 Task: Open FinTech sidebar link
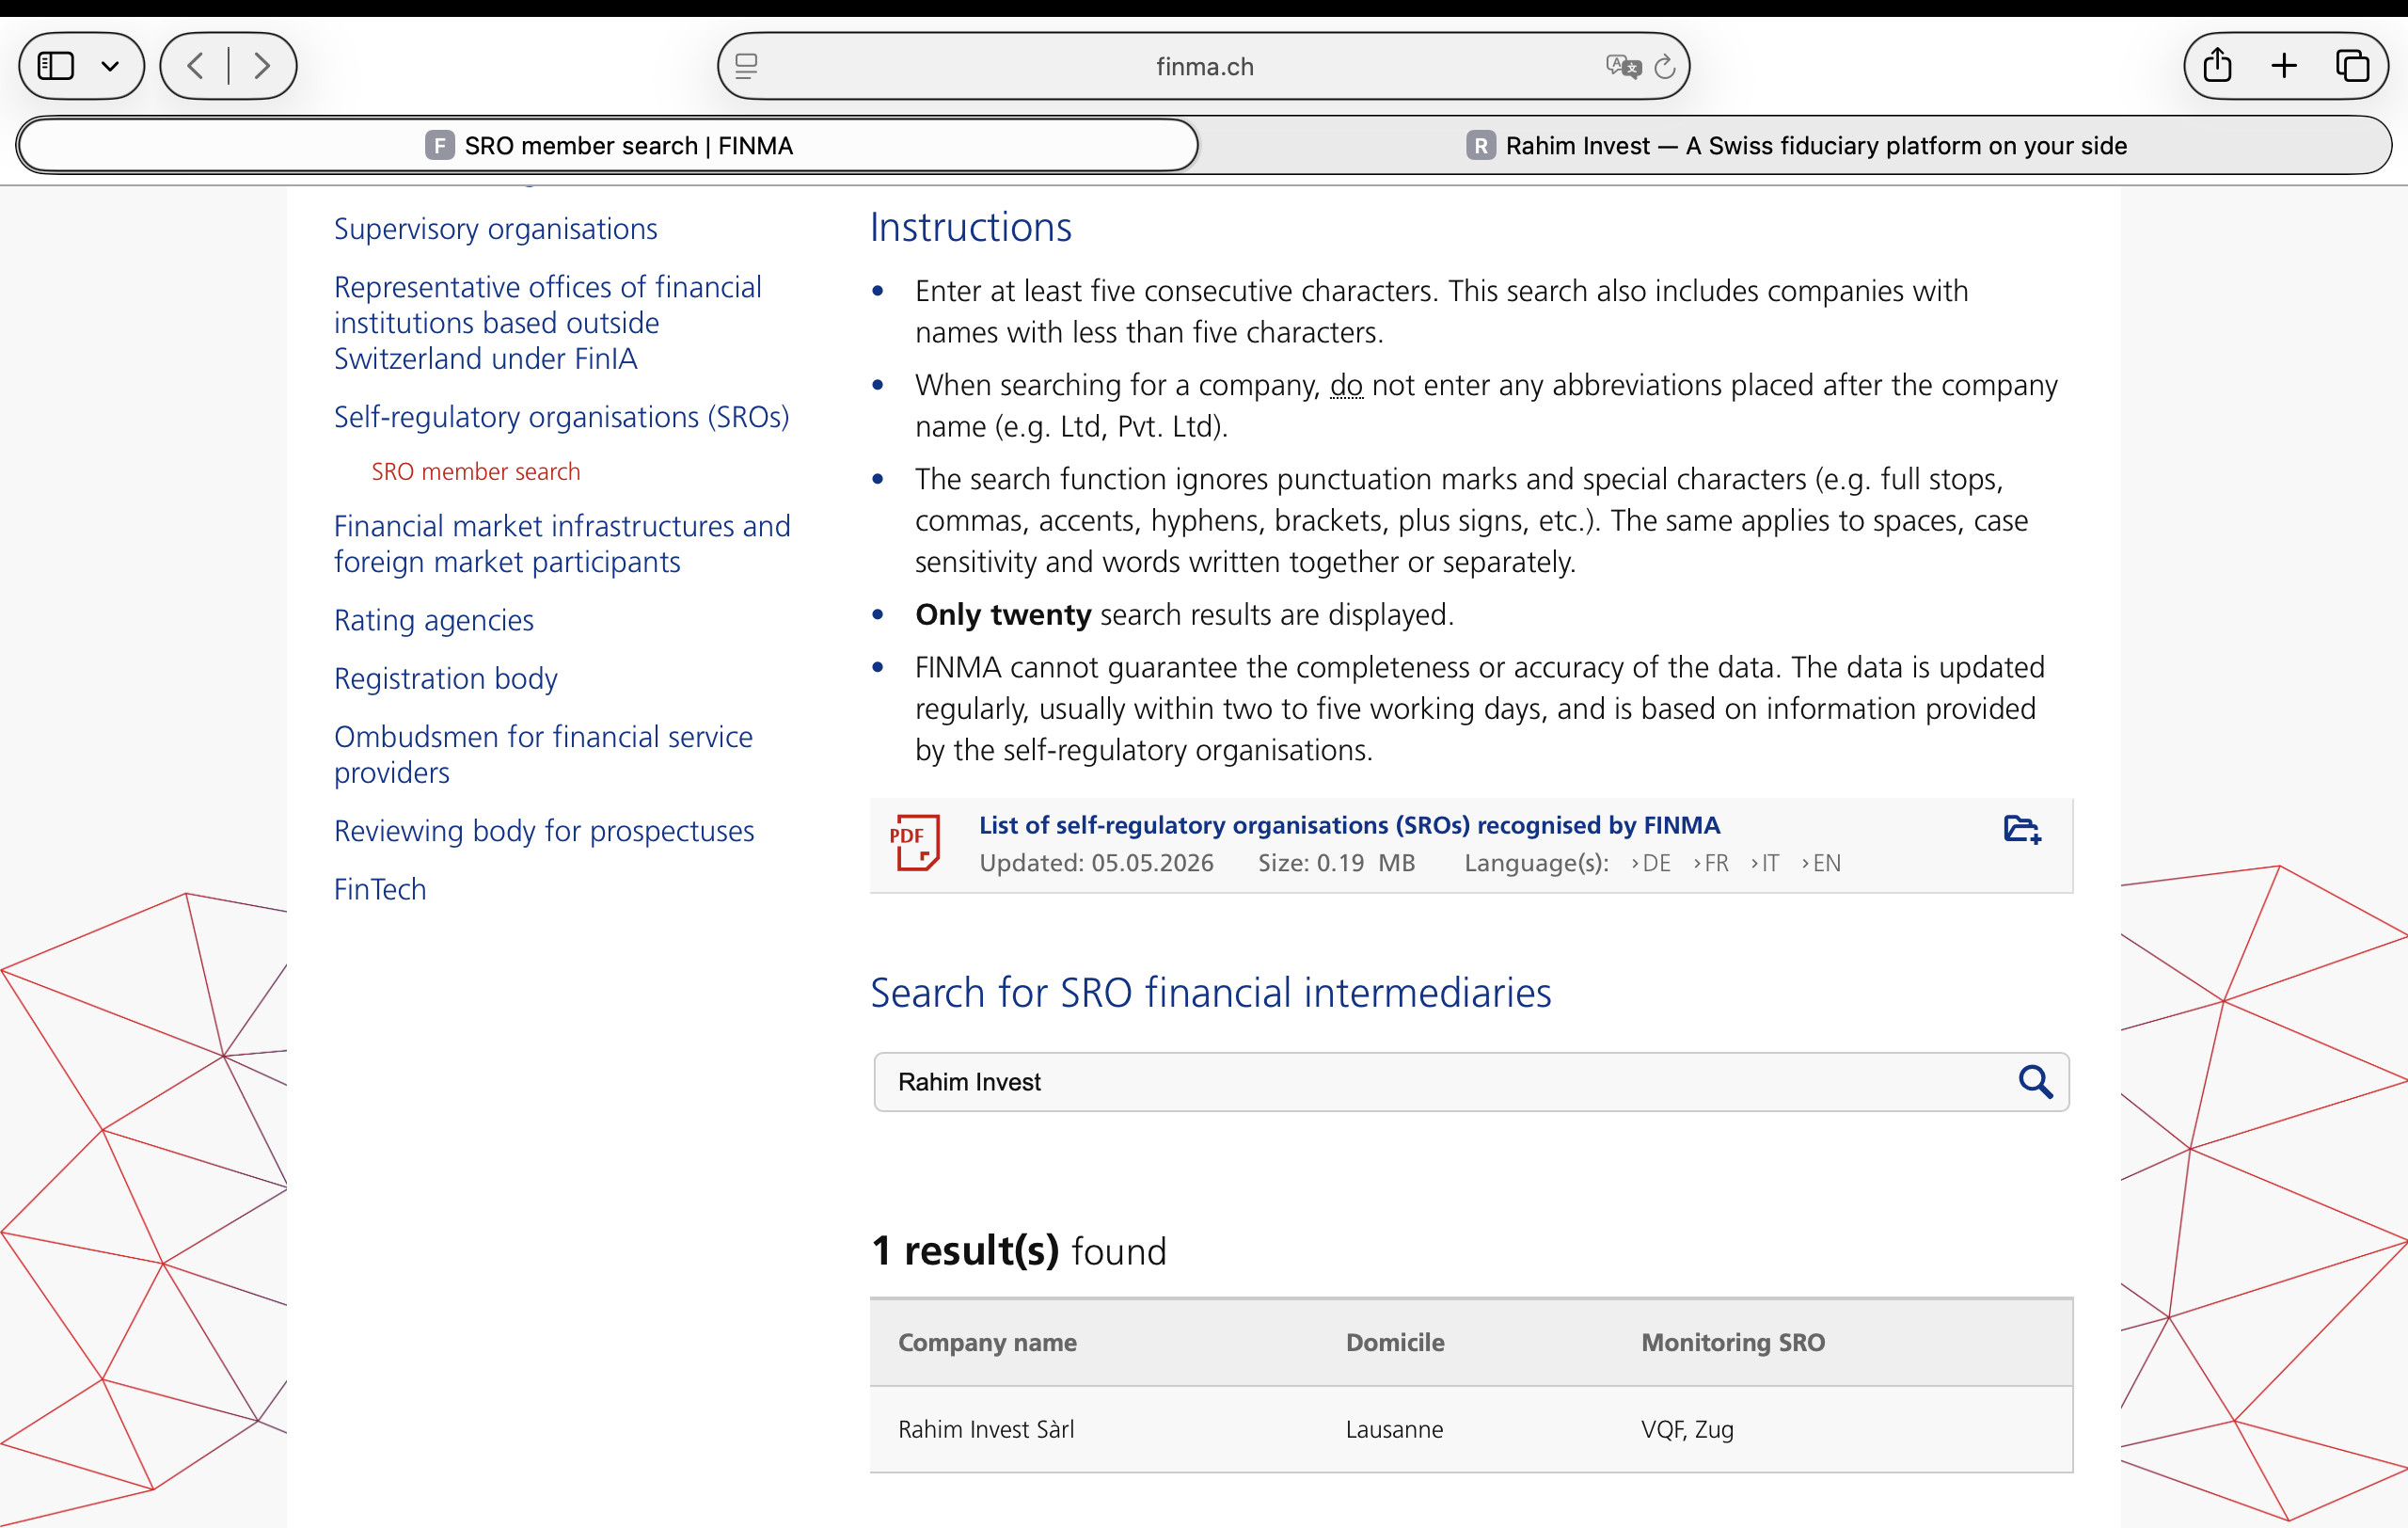point(380,889)
